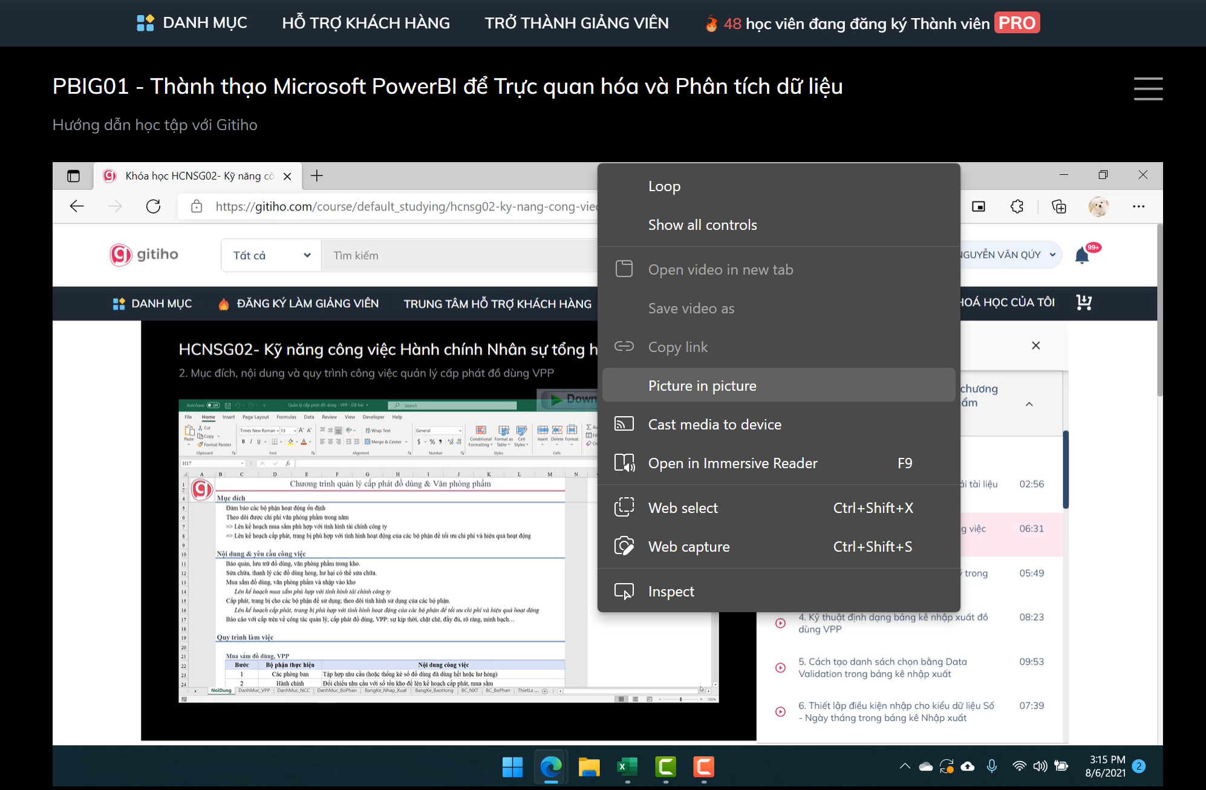Click the 02:56 lesson duration row
The width and height of the screenshot is (1206, 790).
[x=1031, y=484]
